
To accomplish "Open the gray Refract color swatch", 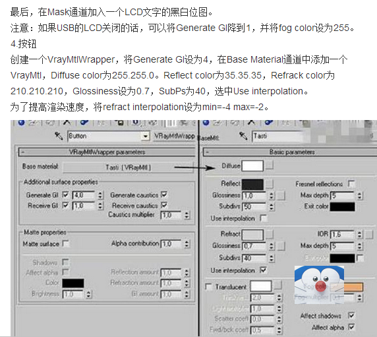I will [x=252, y=235].
